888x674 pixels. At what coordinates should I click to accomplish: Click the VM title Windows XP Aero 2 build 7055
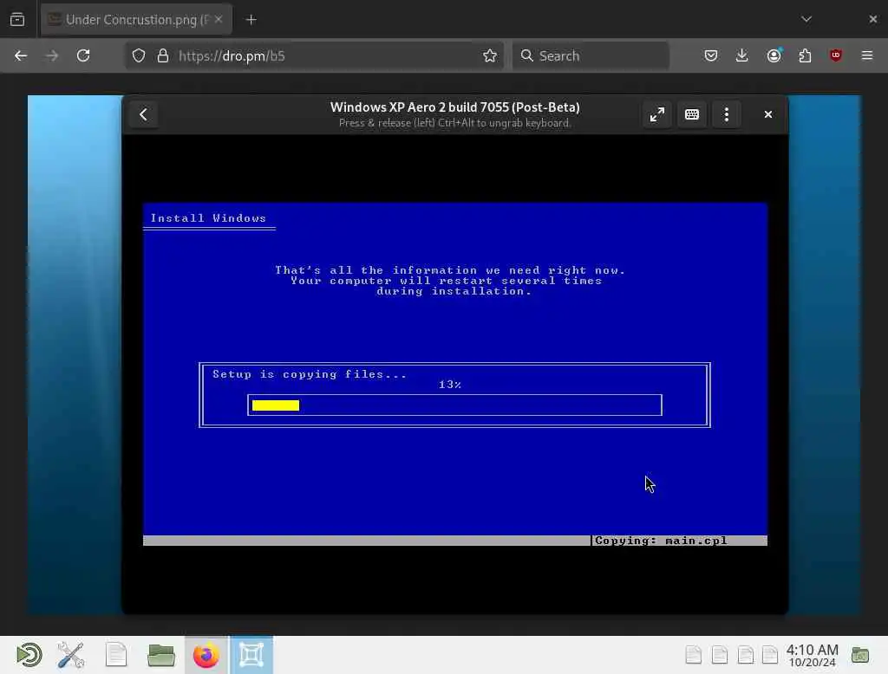click(454, 107)
